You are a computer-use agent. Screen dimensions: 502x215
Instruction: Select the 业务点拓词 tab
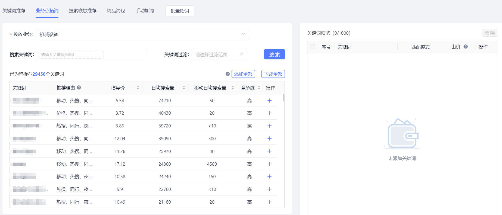tap(47, 11)
